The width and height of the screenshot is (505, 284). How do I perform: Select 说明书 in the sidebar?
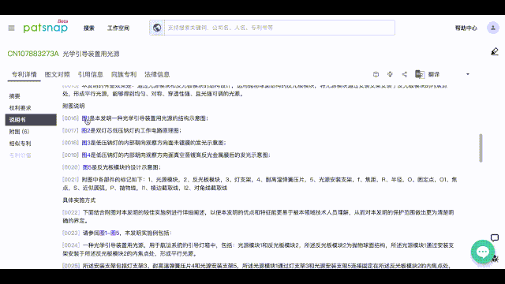31,120
